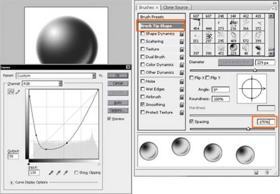Select Brush Tip Shape in the list
This screenshot has width=280, height=194.
(x=161, y=26)
